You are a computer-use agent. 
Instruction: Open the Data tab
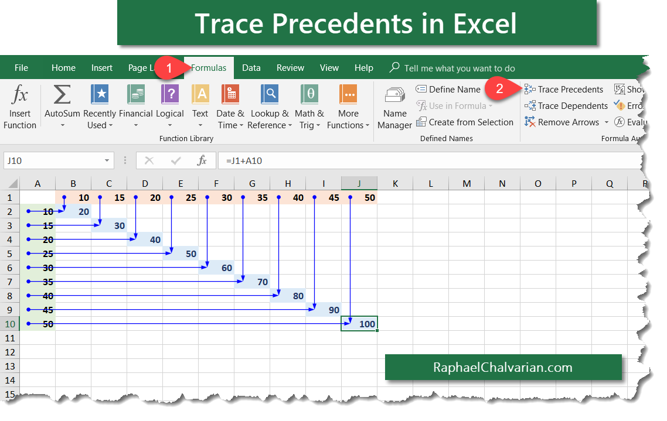point(251,68)
